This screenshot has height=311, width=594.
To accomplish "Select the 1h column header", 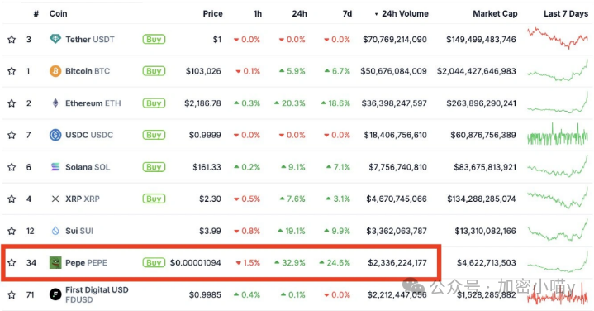I will 258,14.
